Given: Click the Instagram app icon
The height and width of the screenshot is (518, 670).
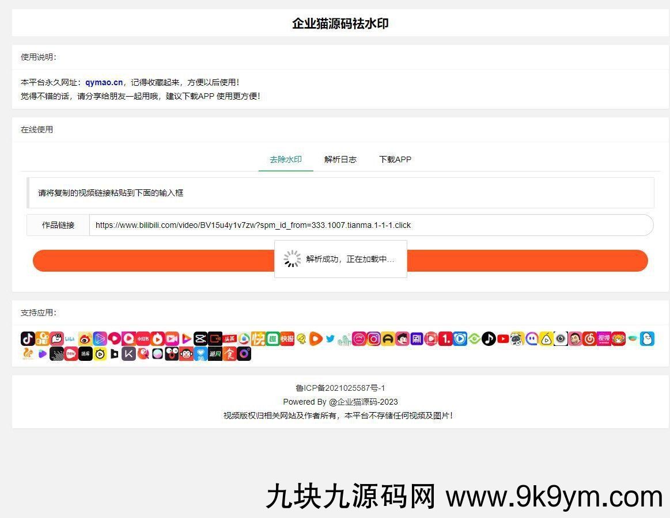Looking at the screenshot, I should tap(374, 339).
